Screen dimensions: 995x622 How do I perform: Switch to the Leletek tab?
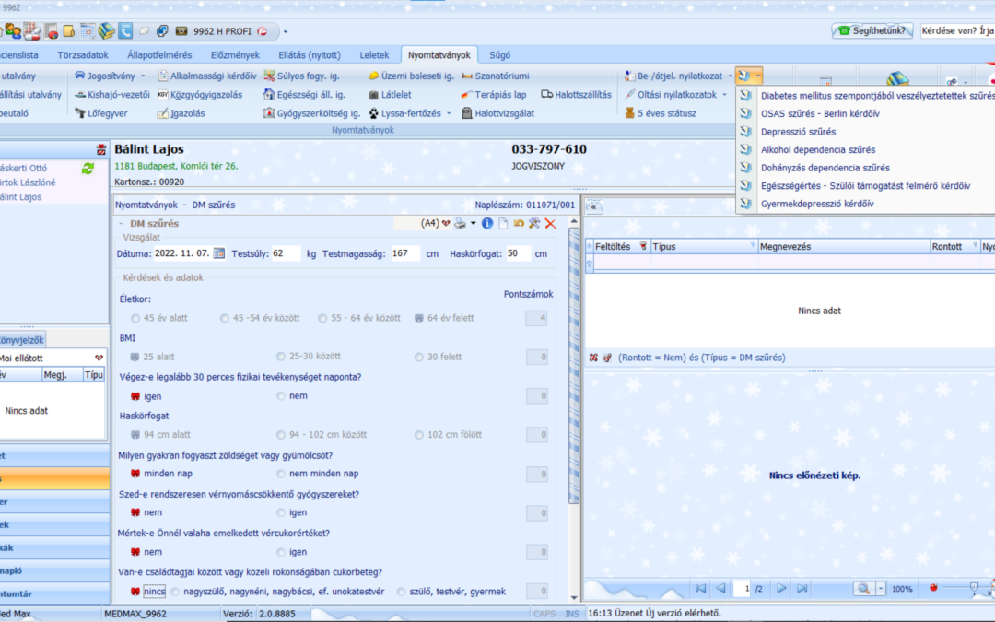coord(374,55)
